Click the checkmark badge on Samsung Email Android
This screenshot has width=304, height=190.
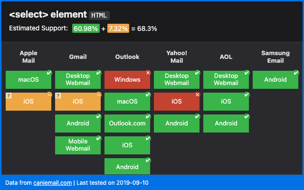tap(296, 73)
